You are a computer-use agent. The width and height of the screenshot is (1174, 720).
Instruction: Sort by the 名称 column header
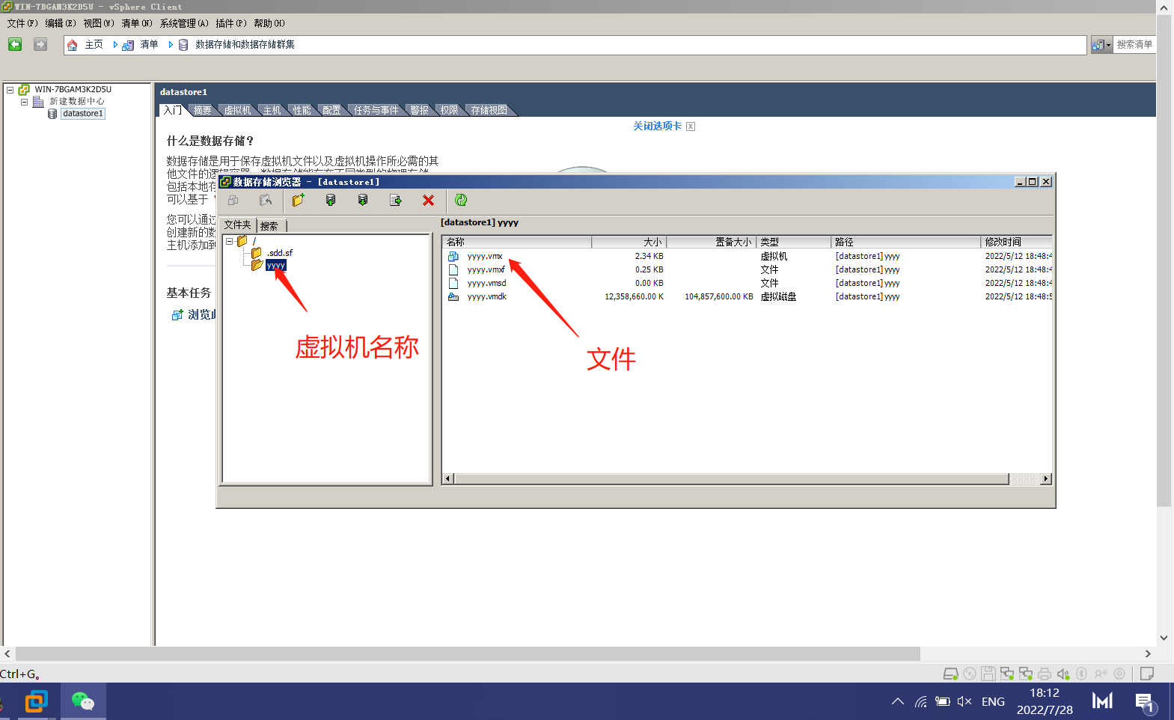pyautogui.click(x=517, y=242)
